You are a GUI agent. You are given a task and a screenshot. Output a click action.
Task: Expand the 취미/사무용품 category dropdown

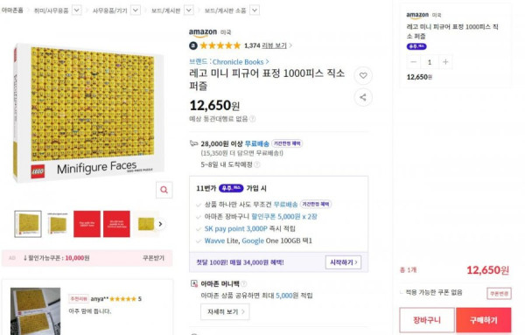coord(77,10)
